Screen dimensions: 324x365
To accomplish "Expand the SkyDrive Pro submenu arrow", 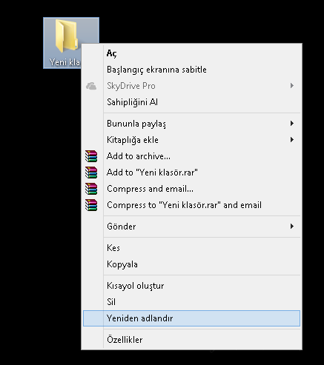I will (x=292, y=86).
